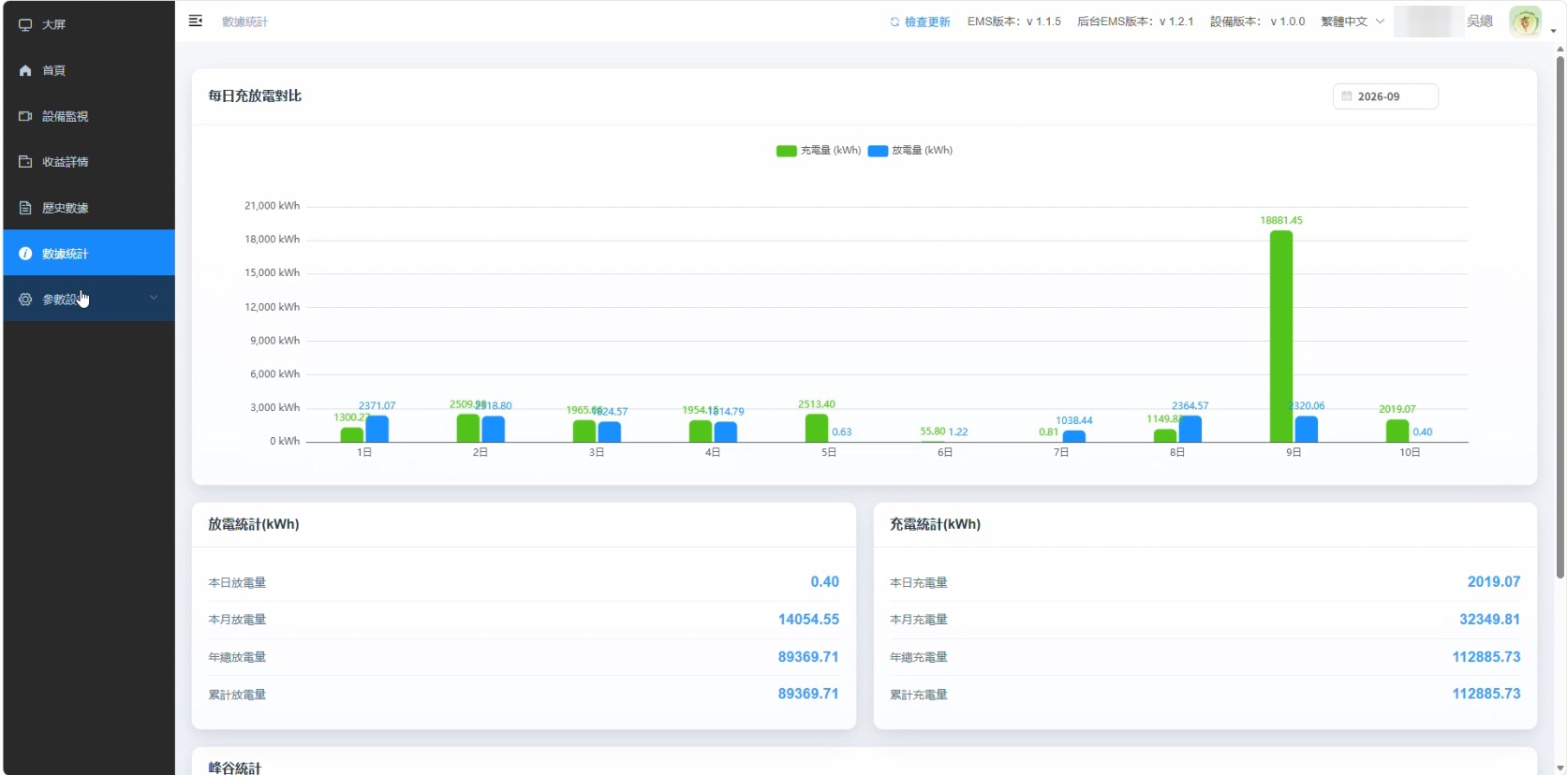Image resolution: width=1567 pixels, height=775 pixels.
Task: Select 收益詳情 in the sidebar
Action: (x=89, y=162)
